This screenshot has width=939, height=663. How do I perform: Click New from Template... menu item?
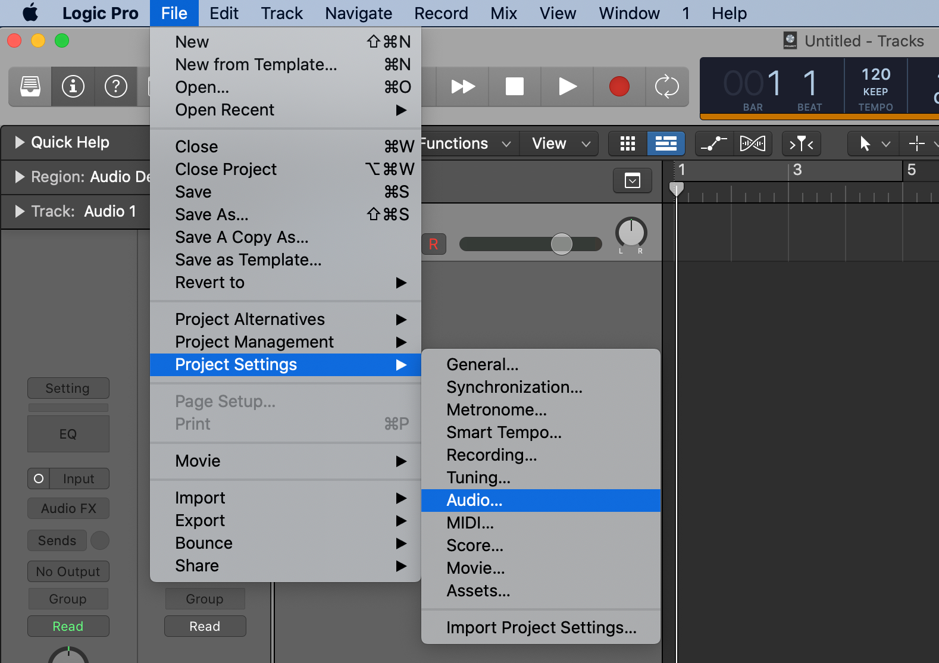286,65
